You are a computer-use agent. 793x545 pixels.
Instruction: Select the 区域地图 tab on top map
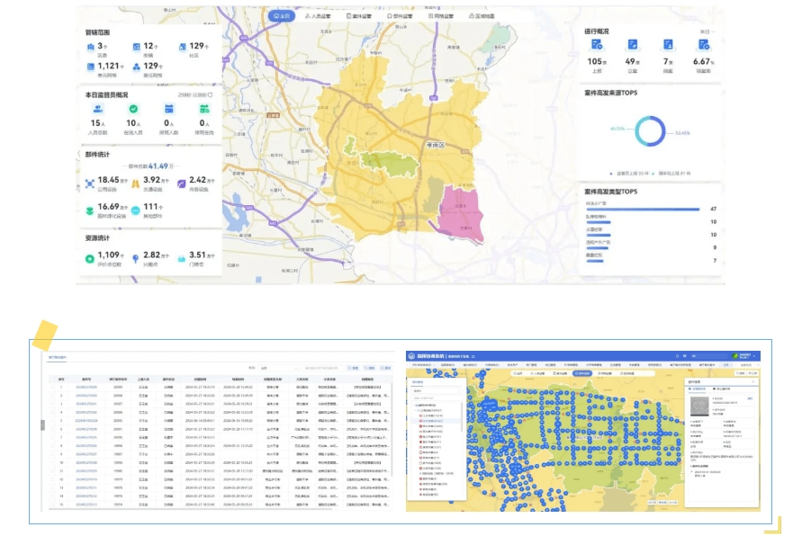(x=482, y=16)
